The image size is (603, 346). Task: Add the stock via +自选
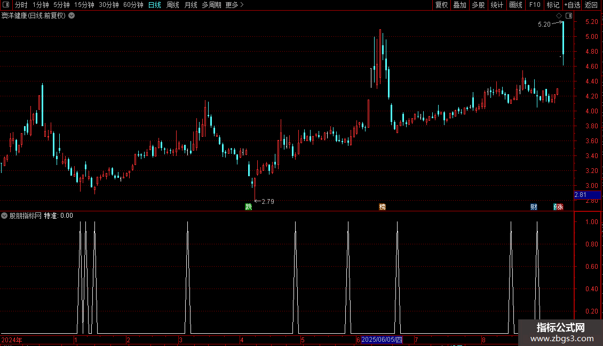click(572, 5)
